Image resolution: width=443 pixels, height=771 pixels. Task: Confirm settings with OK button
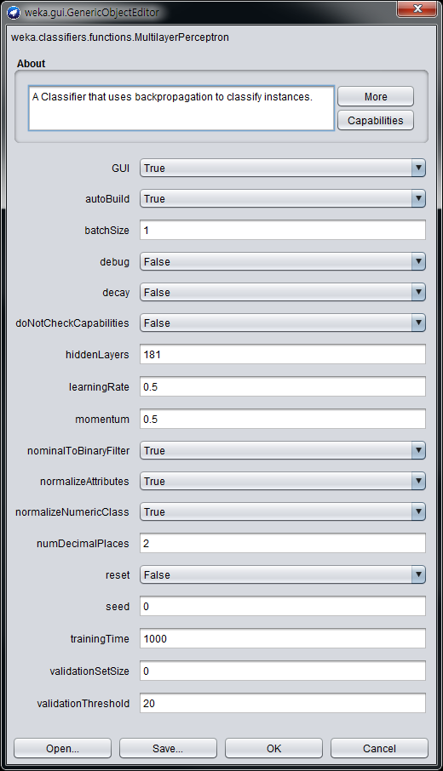[273, 748]
